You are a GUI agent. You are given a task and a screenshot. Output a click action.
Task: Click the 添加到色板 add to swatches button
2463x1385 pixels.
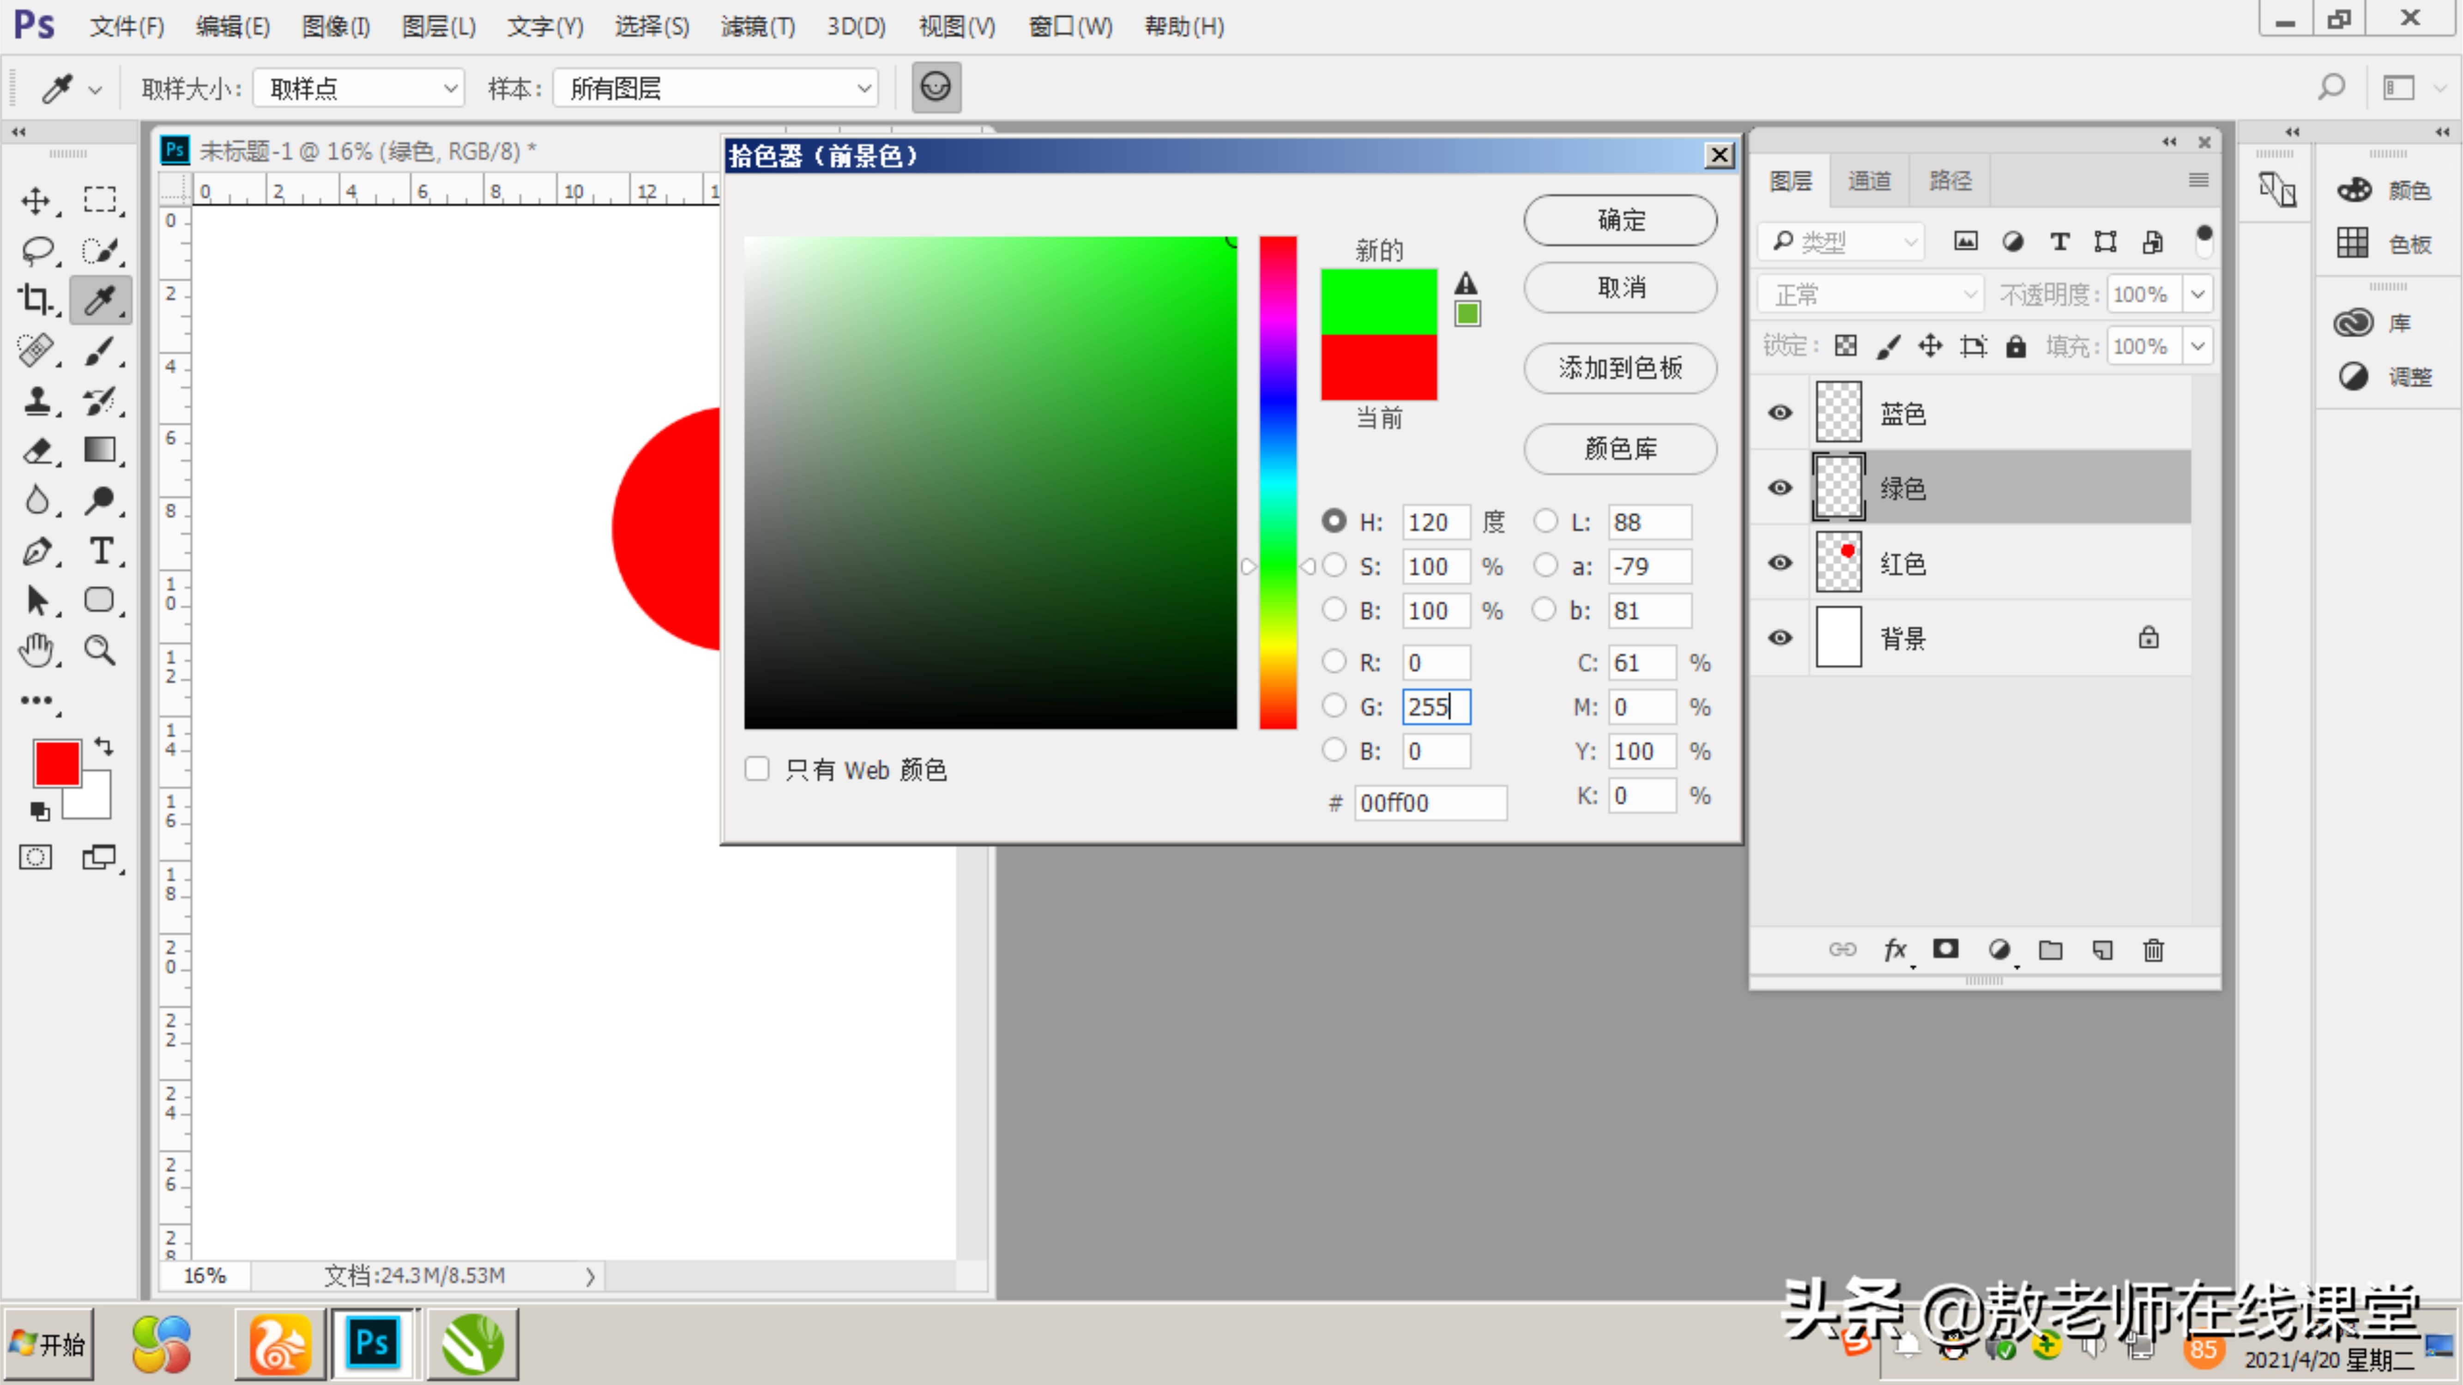(x=1620, y=368)
